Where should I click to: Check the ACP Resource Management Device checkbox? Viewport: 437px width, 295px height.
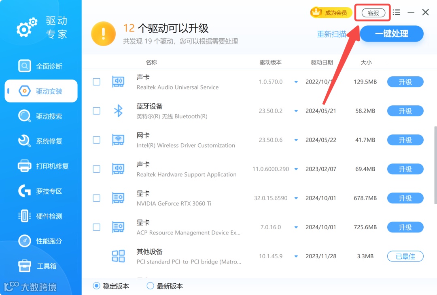click(96, 227)
